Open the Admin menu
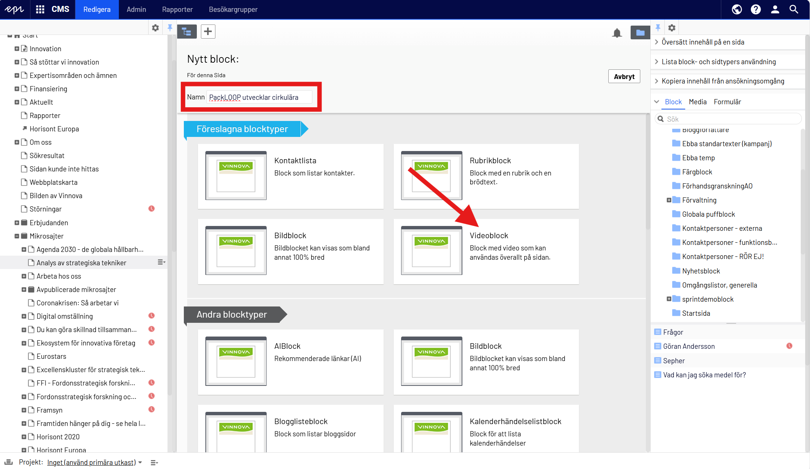Viewport: 810px width, 469px height. point(136,9)
